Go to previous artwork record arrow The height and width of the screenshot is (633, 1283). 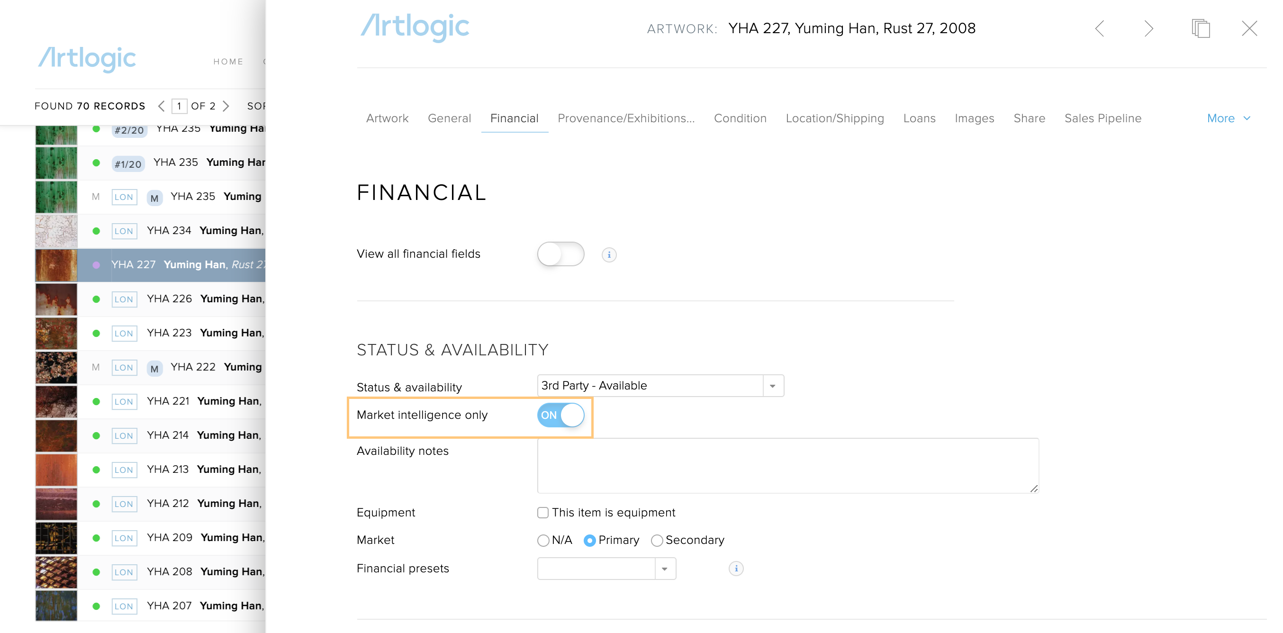[x=1100, y=28]
